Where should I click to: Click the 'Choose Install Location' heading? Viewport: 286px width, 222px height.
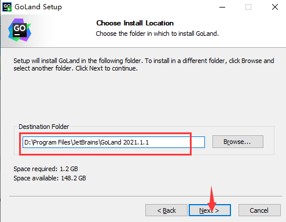point(135,23)
